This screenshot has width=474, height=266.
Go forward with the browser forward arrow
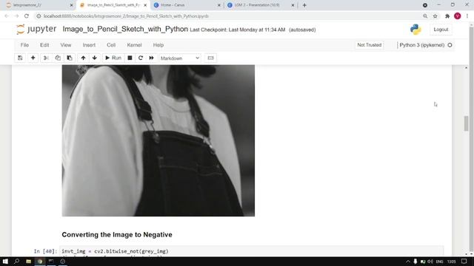16,16
